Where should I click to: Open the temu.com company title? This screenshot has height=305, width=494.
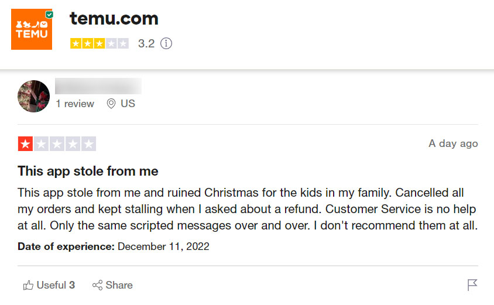114,18
